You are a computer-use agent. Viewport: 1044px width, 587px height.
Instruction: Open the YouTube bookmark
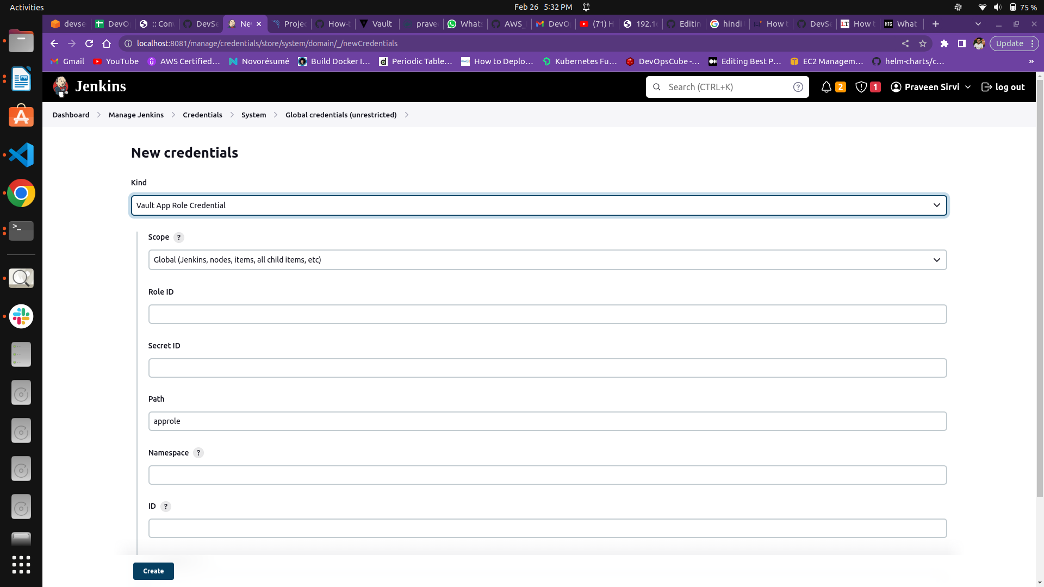116,61
